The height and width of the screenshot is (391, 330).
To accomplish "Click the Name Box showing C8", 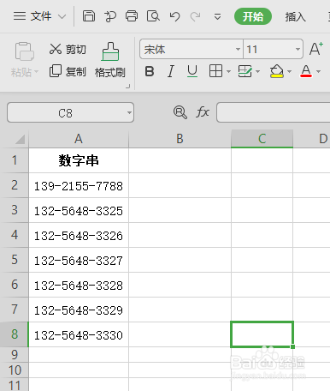I will pyautogui.click(x=65, y=113).
